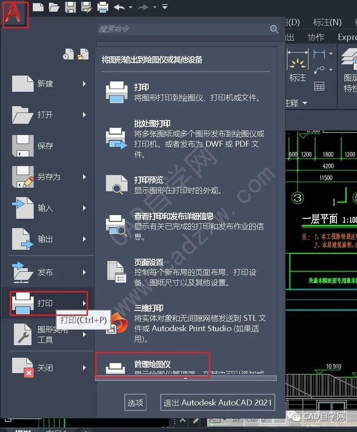Click the Plot printer icon in quick access toolbar

tap(103, 7)
